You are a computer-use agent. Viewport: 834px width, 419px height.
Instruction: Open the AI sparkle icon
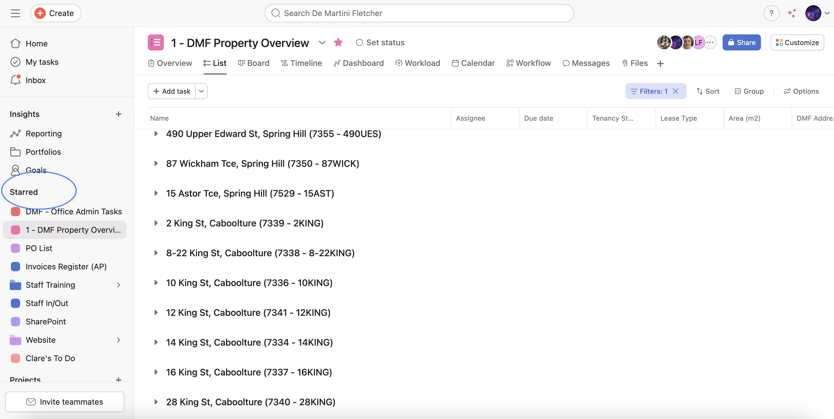792,13
